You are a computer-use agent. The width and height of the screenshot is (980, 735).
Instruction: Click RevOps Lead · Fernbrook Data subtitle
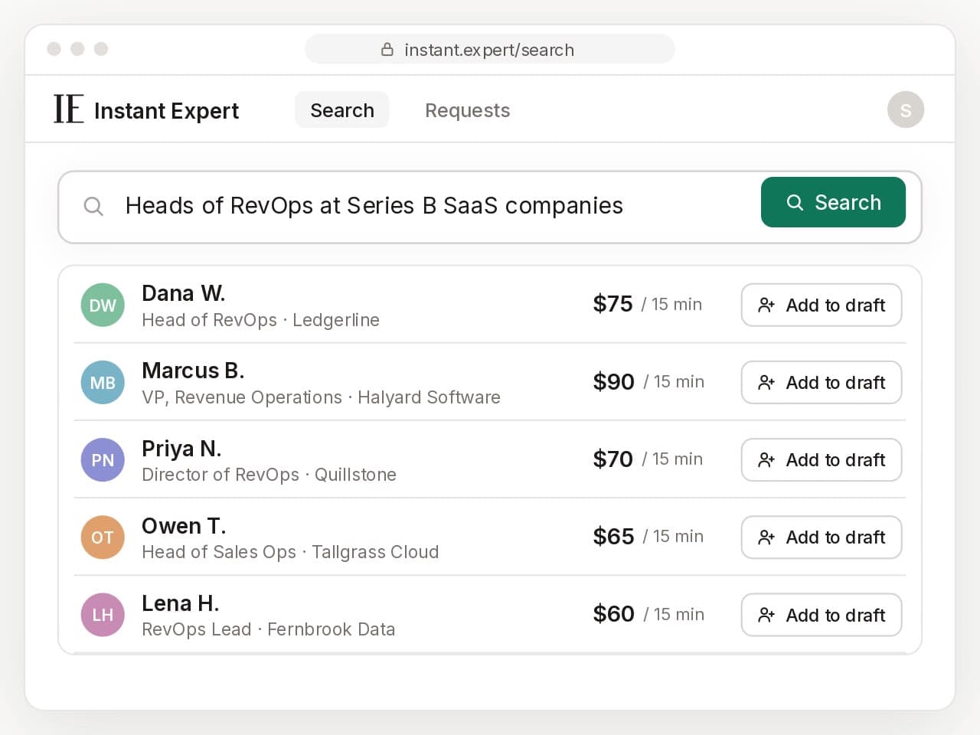pos(268,629)
